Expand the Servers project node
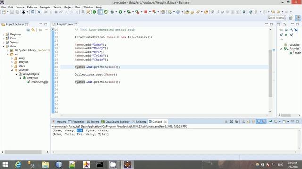This screenshot has width=302, height=169. (x=3, y=42)
